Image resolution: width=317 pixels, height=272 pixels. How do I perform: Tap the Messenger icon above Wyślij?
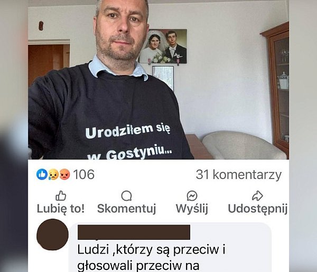[192, 195]
